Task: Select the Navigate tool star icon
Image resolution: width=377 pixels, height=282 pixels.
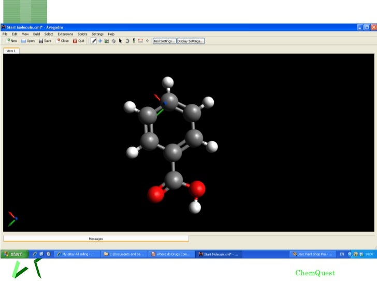Action: click(x=100, y=41)
